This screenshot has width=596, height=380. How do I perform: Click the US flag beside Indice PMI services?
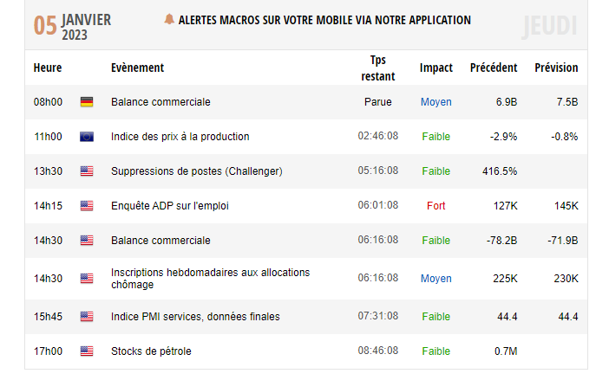pyautogui.click(x=87, y=317)
